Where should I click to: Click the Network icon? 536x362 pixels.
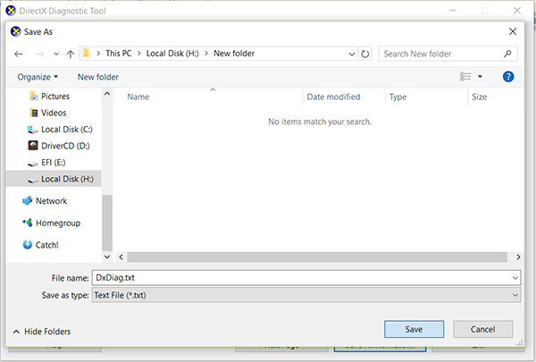click(27, 200)
